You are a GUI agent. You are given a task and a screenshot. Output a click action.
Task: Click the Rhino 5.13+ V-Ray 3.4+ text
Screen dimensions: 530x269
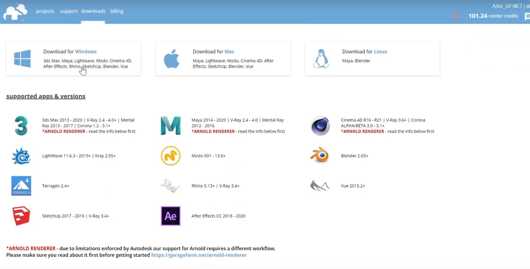click(x=215, y=186)
